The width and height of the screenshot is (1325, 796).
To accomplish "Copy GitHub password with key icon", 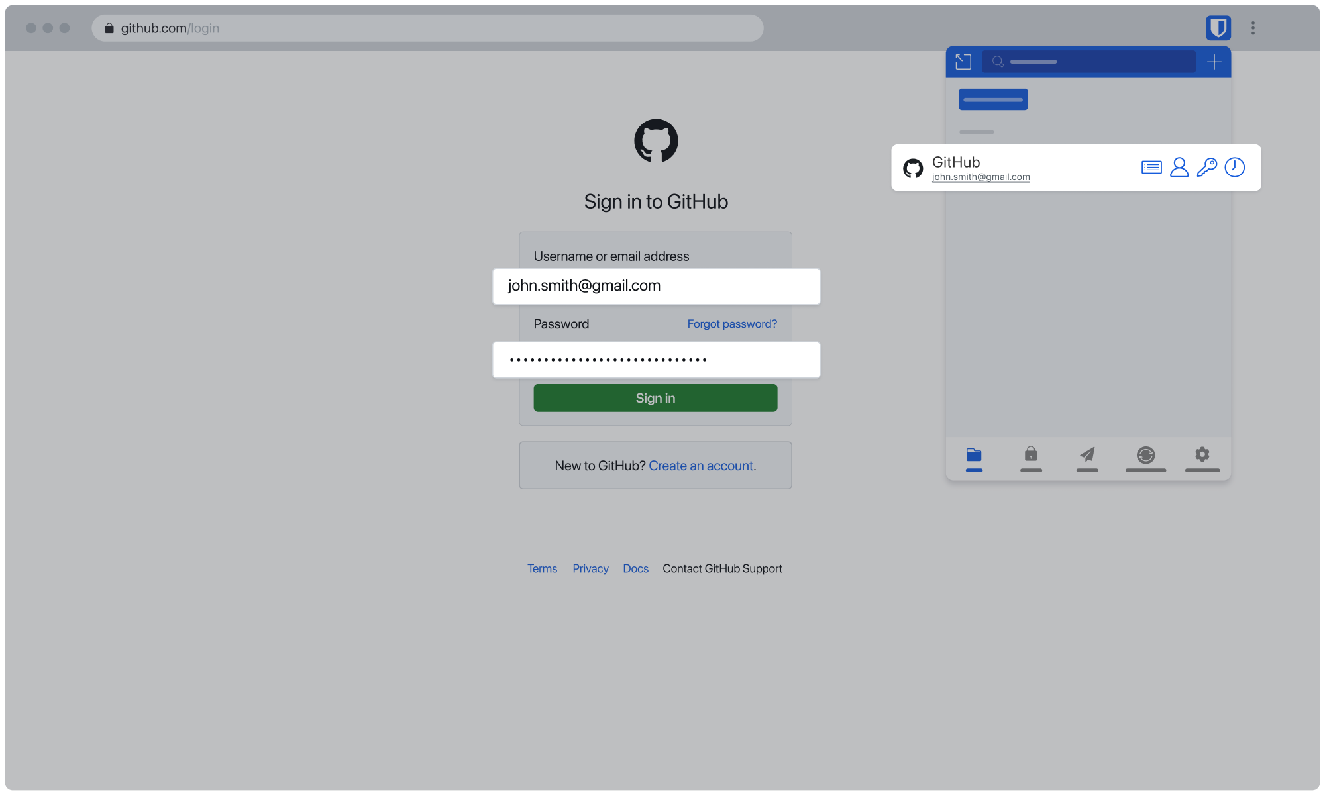I will coord(1206,168).
